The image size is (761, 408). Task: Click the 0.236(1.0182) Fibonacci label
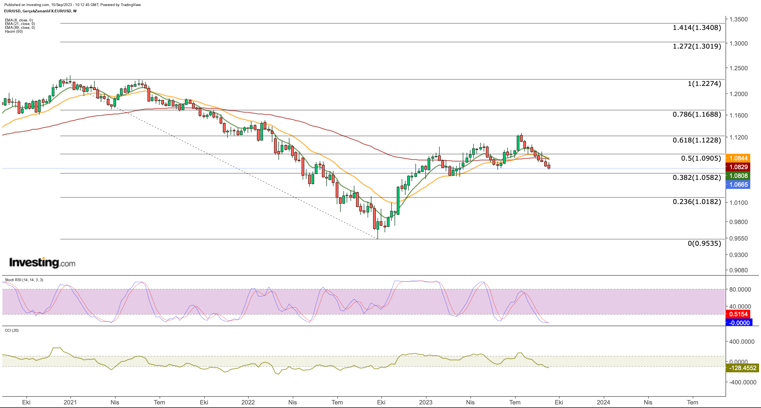(697, 202)
